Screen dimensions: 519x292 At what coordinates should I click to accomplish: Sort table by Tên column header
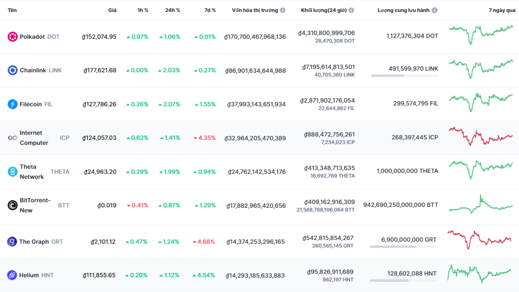[12, 10]
